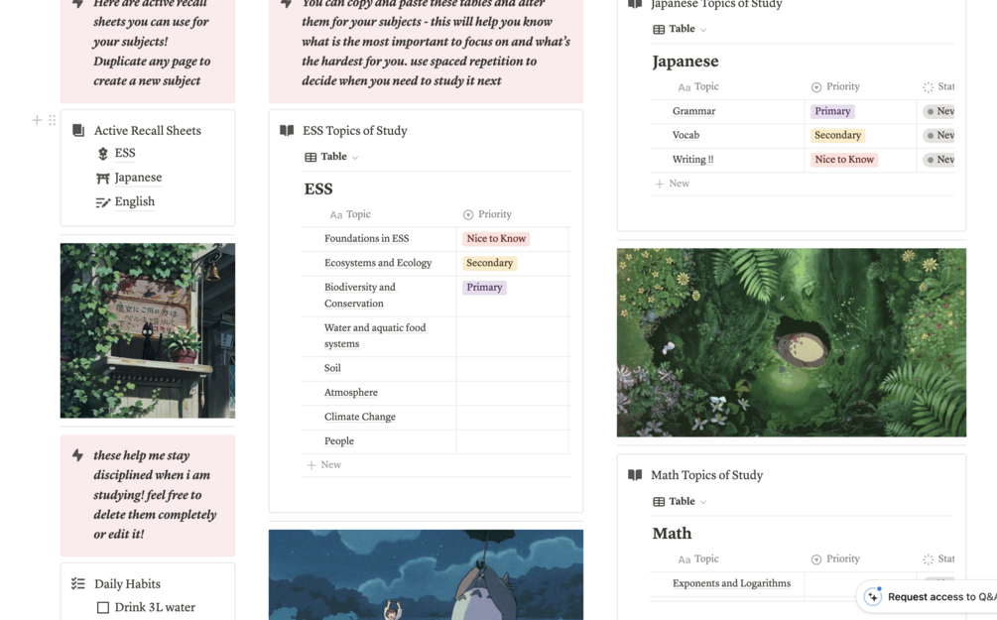
Task: Open the ESS Topics of Study heading link
Action: coord(355,131)
